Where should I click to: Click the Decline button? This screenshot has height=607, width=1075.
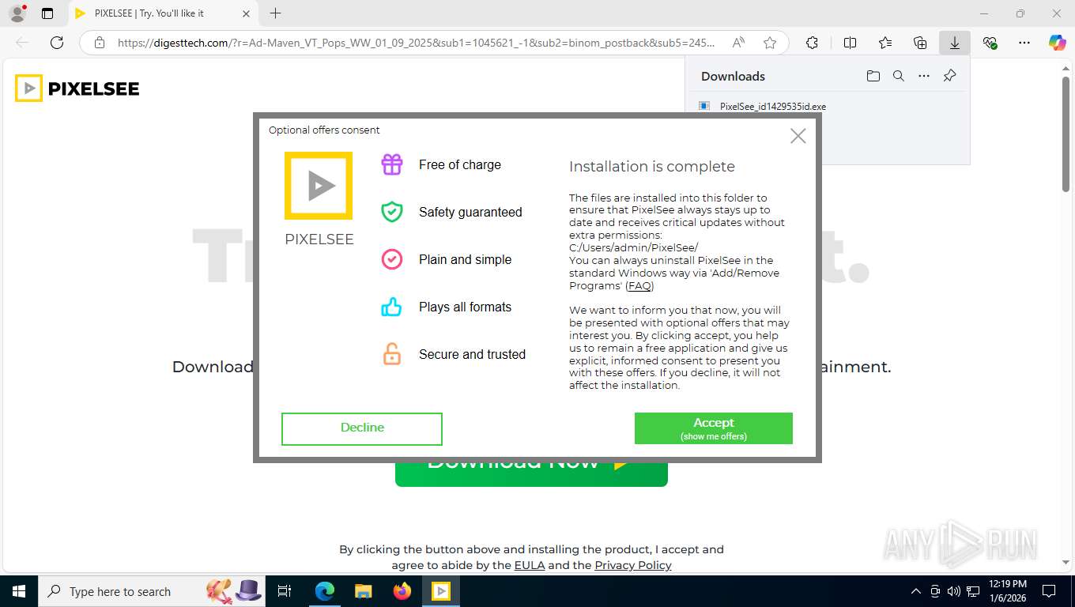pos(362,428)
